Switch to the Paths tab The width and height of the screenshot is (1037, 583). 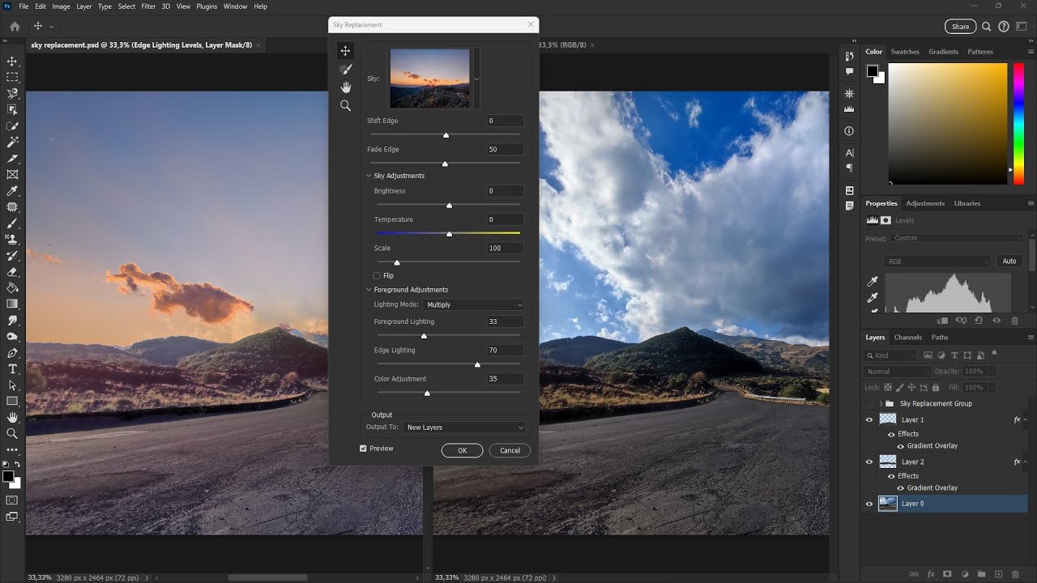point(940,338)
